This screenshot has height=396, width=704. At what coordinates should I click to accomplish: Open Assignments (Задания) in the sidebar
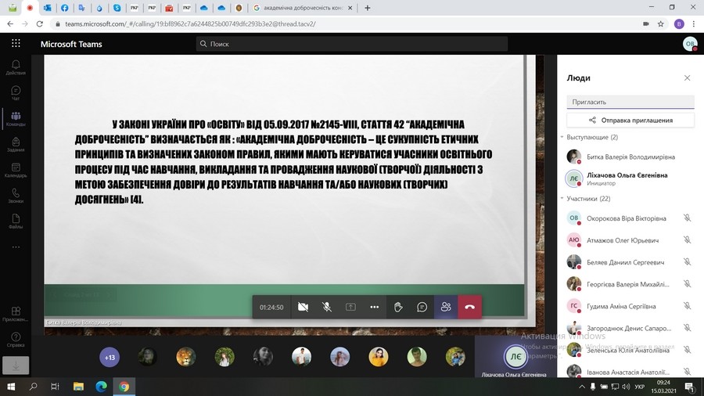16,144
